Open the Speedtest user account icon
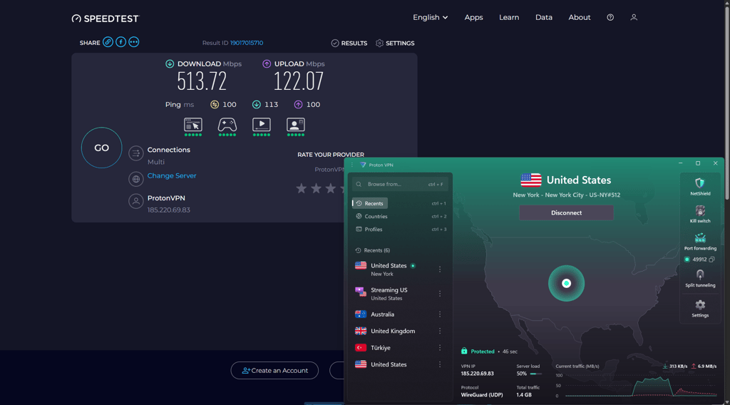The width and height of the screenshot is (730, 405). (634, 17)
